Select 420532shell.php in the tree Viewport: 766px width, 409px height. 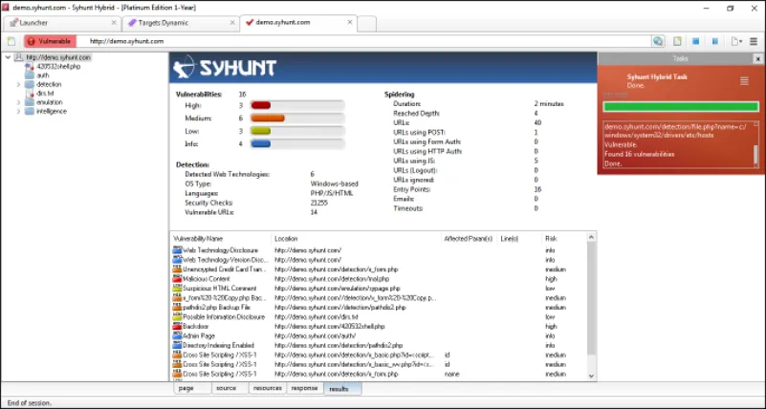[58, 66]
